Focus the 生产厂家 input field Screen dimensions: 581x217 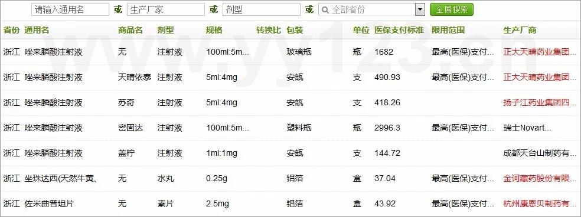(166, 9)
